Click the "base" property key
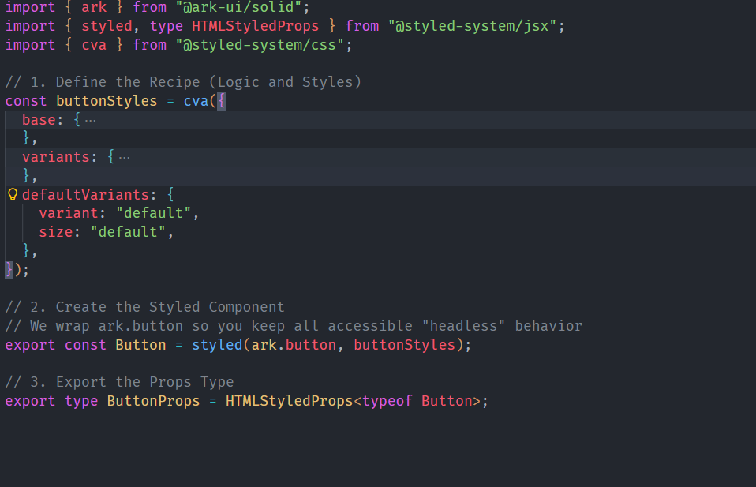This screenshot has width=756, height=487. click(39, 120)
